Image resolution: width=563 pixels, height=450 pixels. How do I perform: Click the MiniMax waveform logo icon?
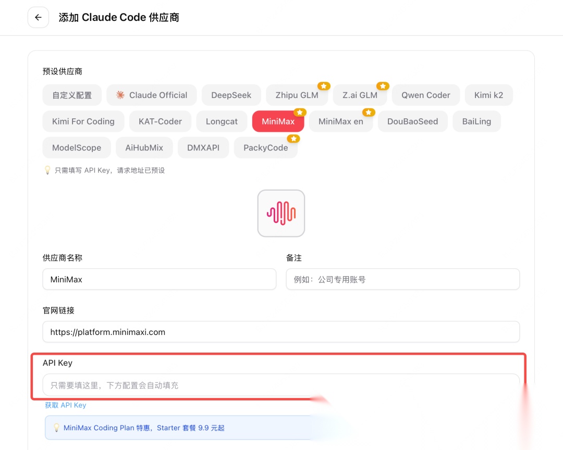click(281, 213)
